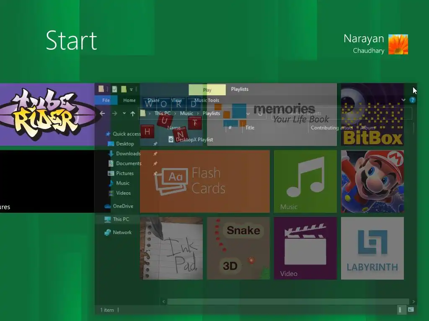Image resolution: width=429 pixels, height=321 pixels.
Task: Open the Flash Cards tile
Action: tap(205, 181)
